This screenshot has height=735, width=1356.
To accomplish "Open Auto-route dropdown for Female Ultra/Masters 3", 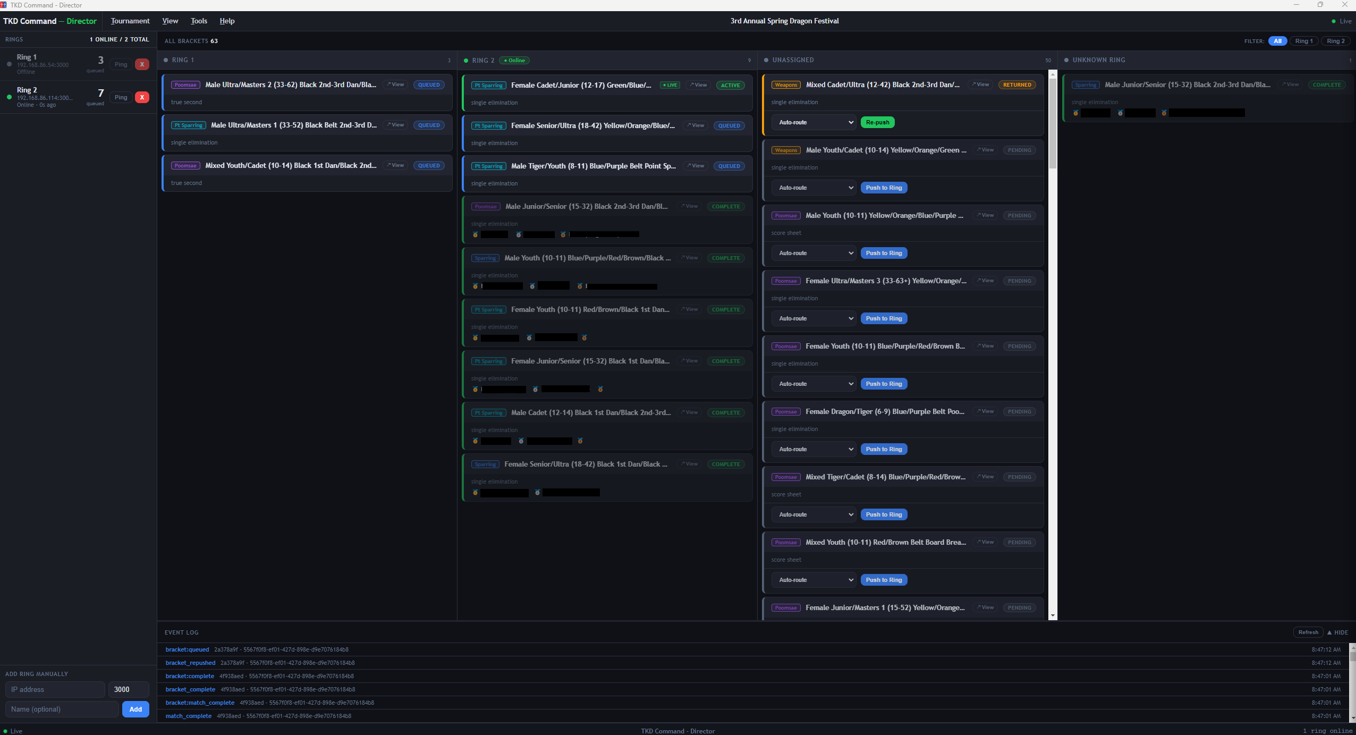I will (813, 318).
